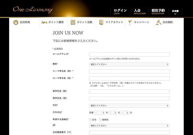
Task: Click the cocktail glass icon for キャンペーン
Action: click(130, 22)
